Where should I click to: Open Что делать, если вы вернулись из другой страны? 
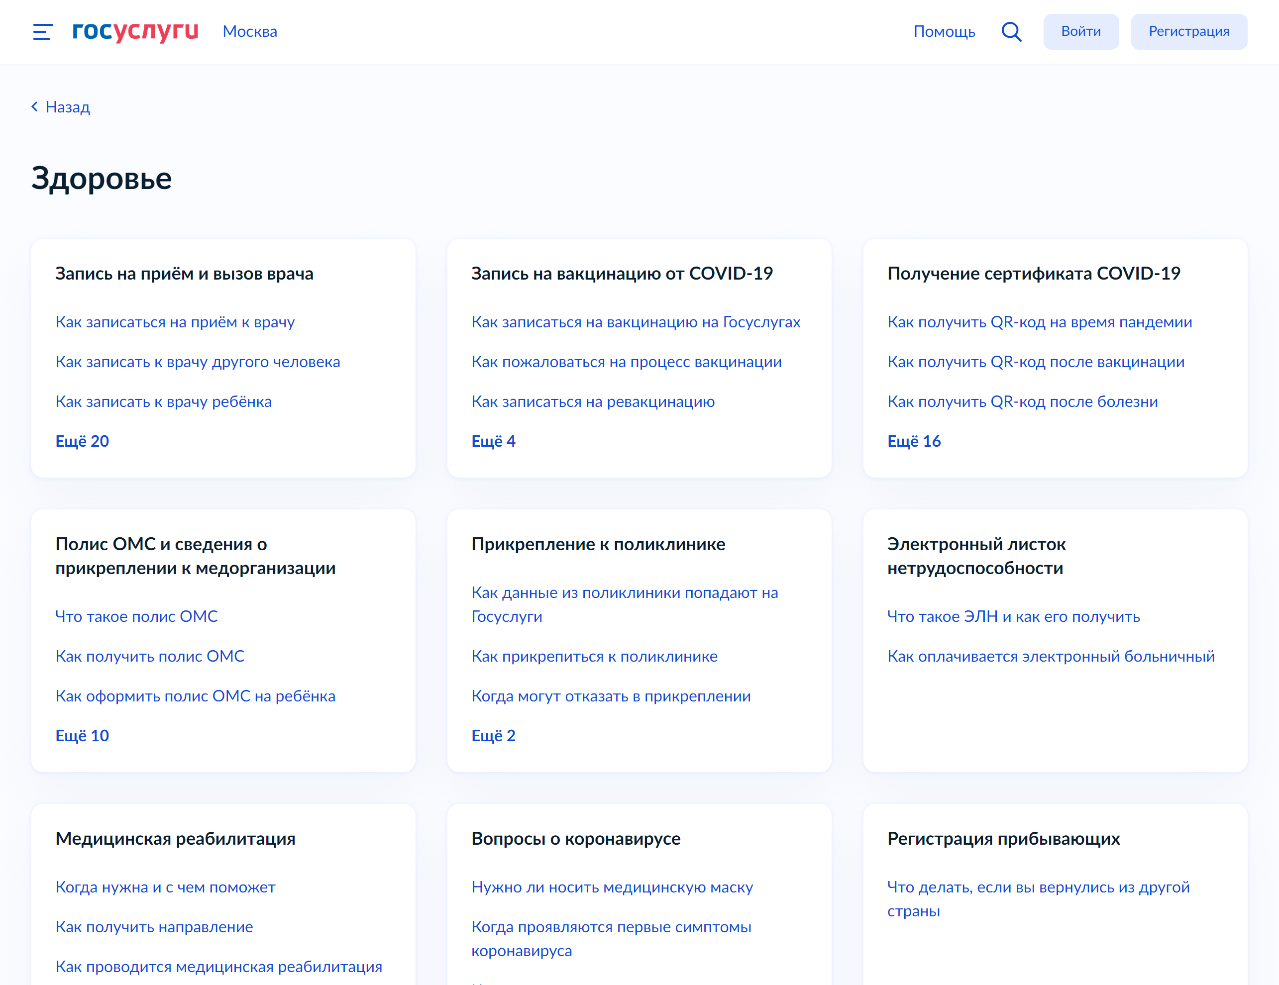tap(1038, 899)
